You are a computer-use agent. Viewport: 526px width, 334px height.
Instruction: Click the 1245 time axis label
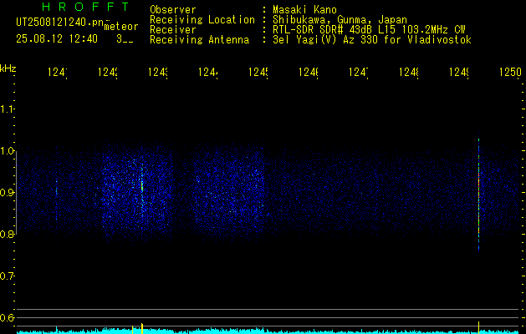click(258, 72)
